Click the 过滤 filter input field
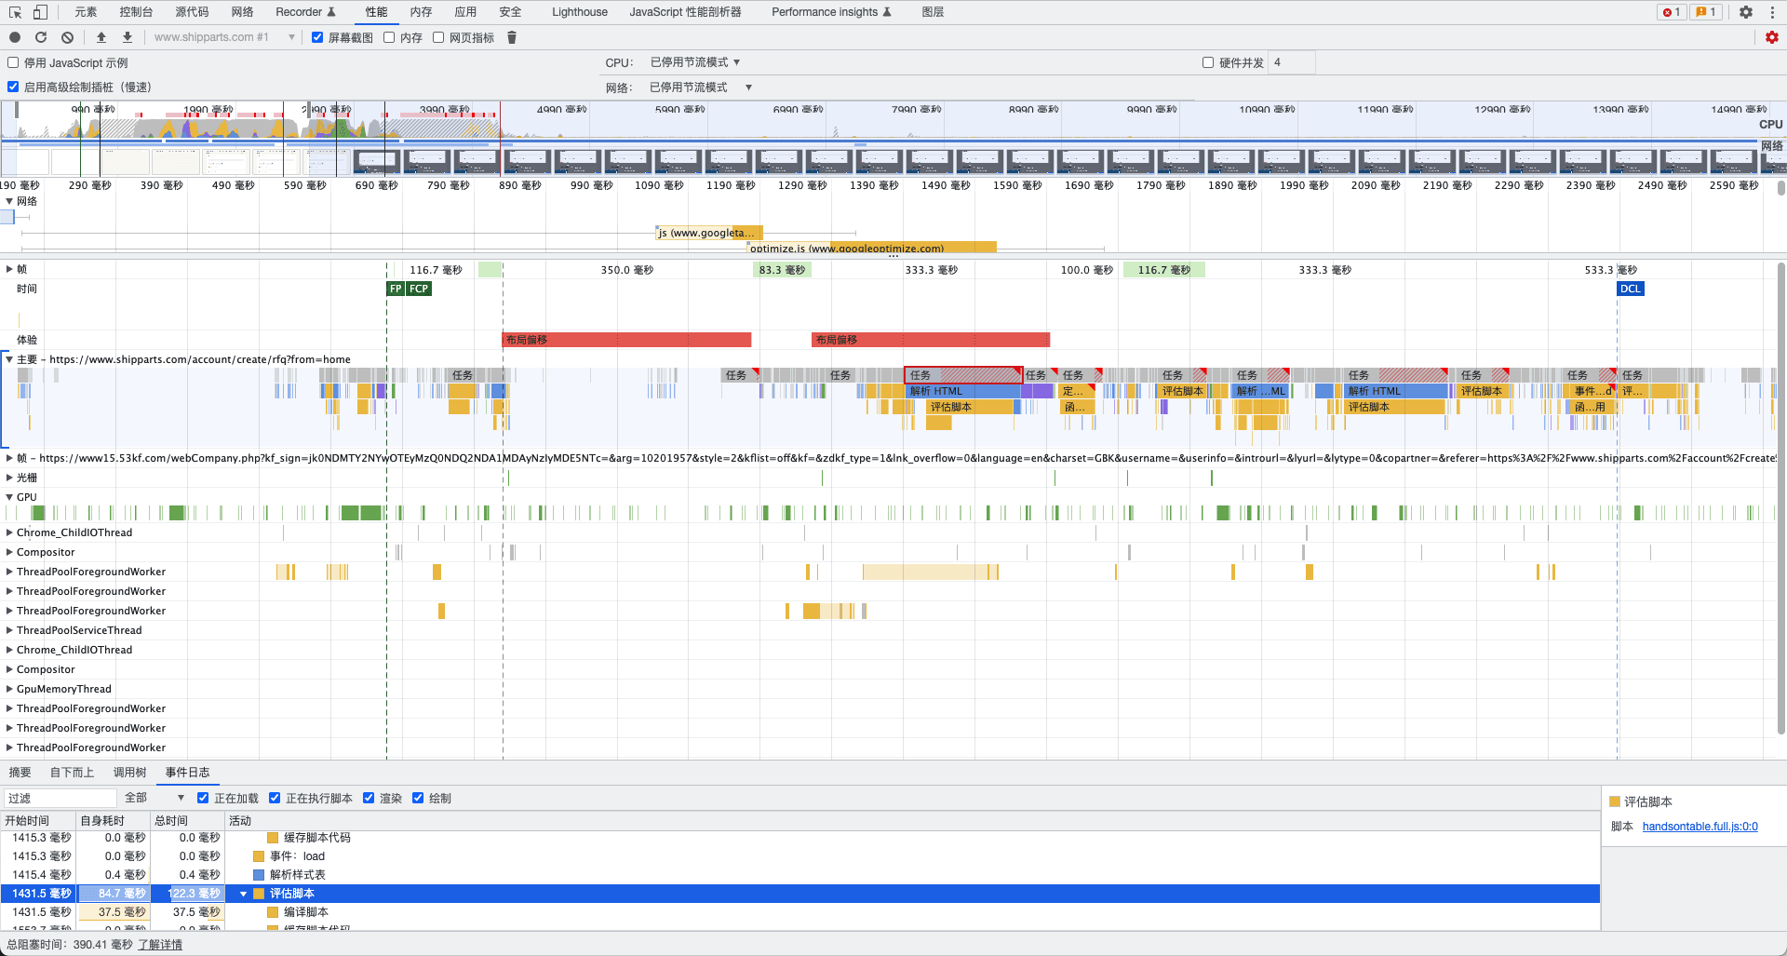 pos(60,798)
